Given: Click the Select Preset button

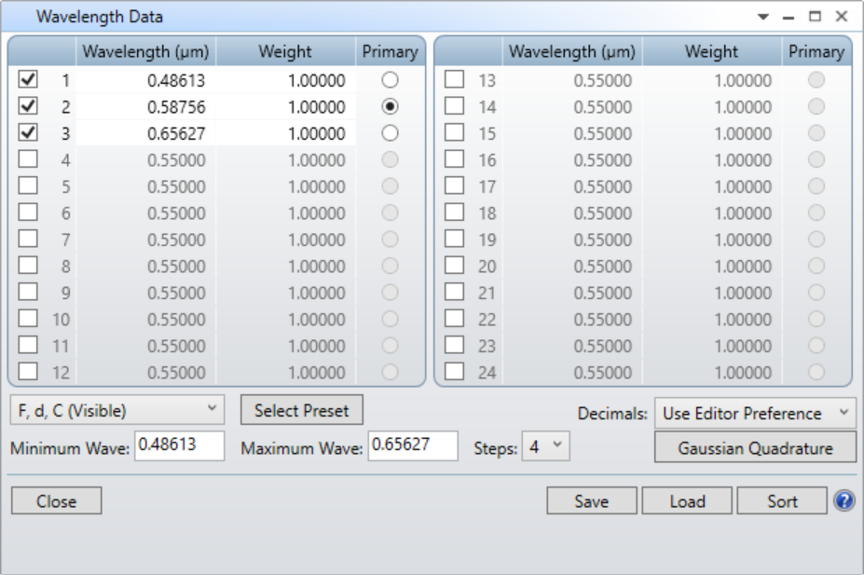Looking at the screenshot, I should (x=303, y=410).
